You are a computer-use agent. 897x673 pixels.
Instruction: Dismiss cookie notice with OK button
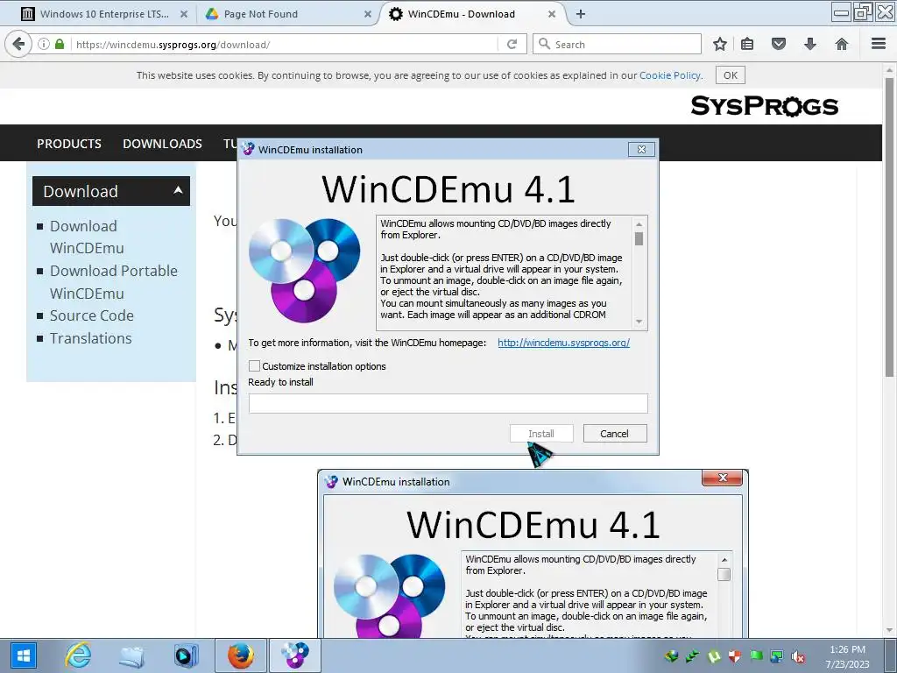[x=731, y=75]
